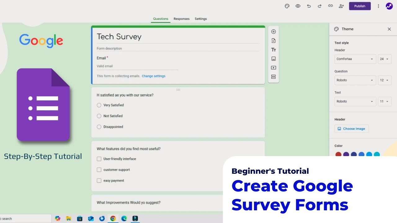This screenshot has width=397, height=223.
Task: Open the Header font dropdown showing Comfortaa
Action: 355,59
